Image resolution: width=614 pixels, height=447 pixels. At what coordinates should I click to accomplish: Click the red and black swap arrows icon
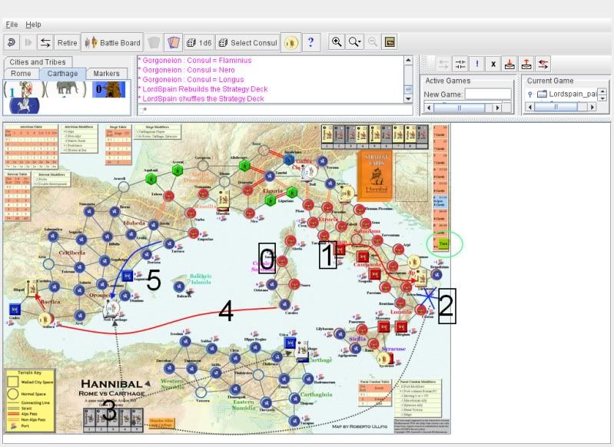(x=543, y=64)
